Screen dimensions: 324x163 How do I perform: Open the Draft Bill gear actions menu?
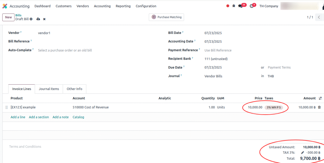(31, 19)
